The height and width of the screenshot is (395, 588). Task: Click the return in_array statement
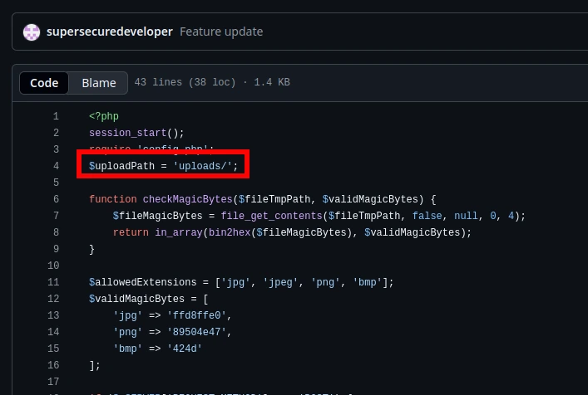tap(291, 232)
